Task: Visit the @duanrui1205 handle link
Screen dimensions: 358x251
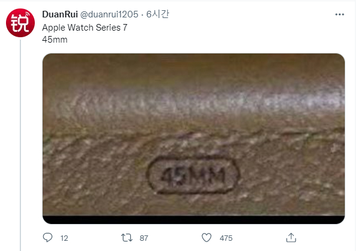Action: click(x=109, y=14)
